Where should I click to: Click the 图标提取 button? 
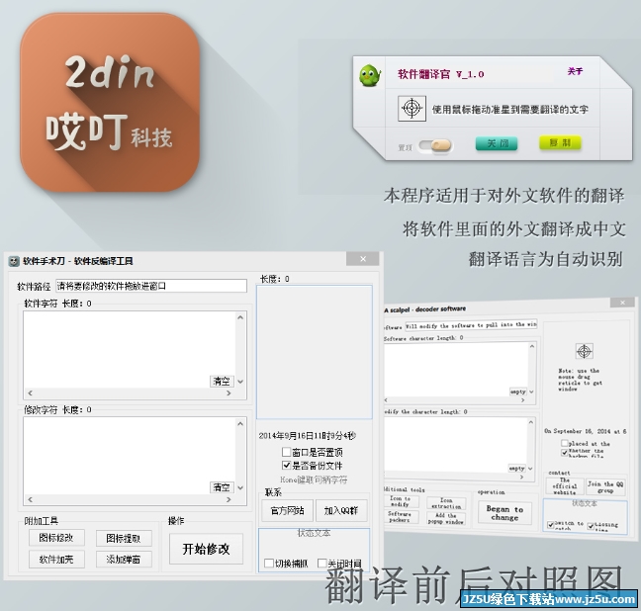tap(124, 538)
